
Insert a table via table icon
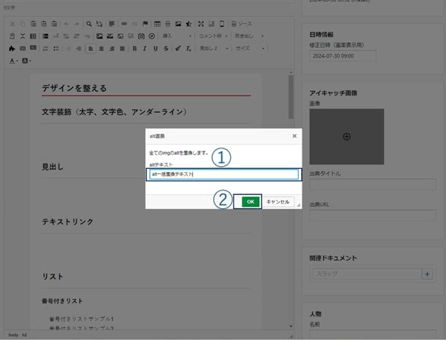click(157, 24)
